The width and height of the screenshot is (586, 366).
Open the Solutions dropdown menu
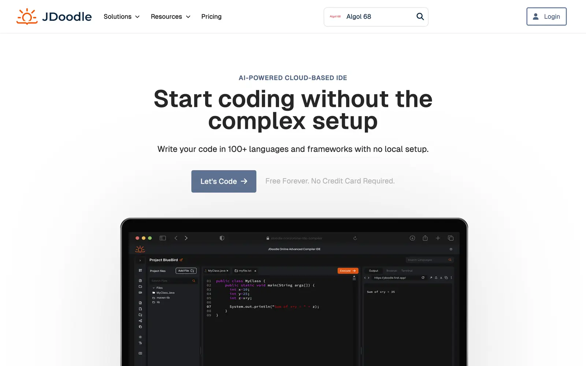pos(122,16)
